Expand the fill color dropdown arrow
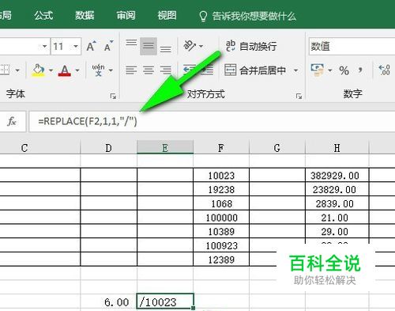395x311 pixels. pyautogui.click(x=51, y=70)
